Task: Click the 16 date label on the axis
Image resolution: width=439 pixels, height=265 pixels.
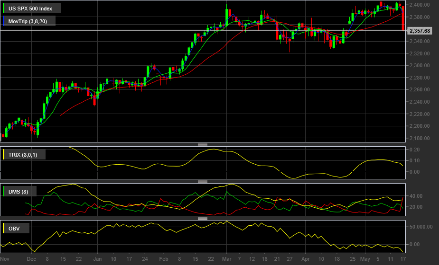Action: (x=264, y=259)
